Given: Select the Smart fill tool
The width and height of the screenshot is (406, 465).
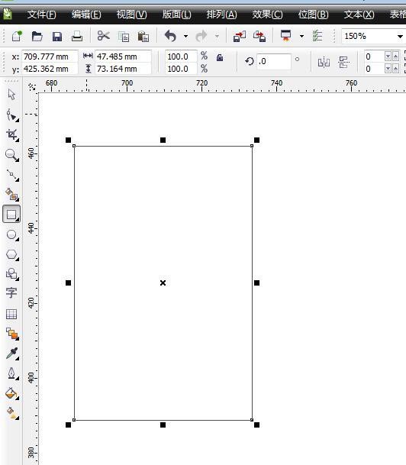Looking at the screenshot, I should point(12,195).
